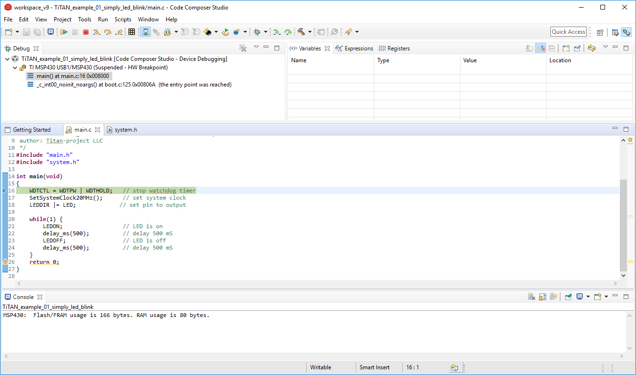
Task: Open the Debug view menu triangle
Action: tap(256, 47)
